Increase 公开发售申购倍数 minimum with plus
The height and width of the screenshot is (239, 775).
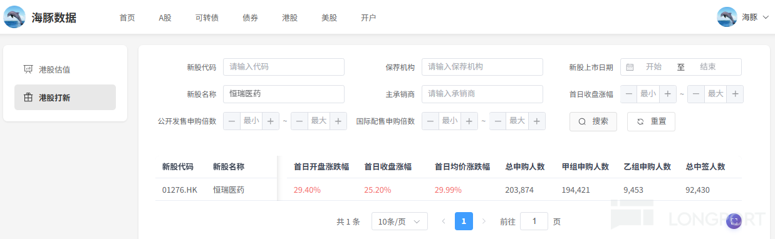point(271,121)
